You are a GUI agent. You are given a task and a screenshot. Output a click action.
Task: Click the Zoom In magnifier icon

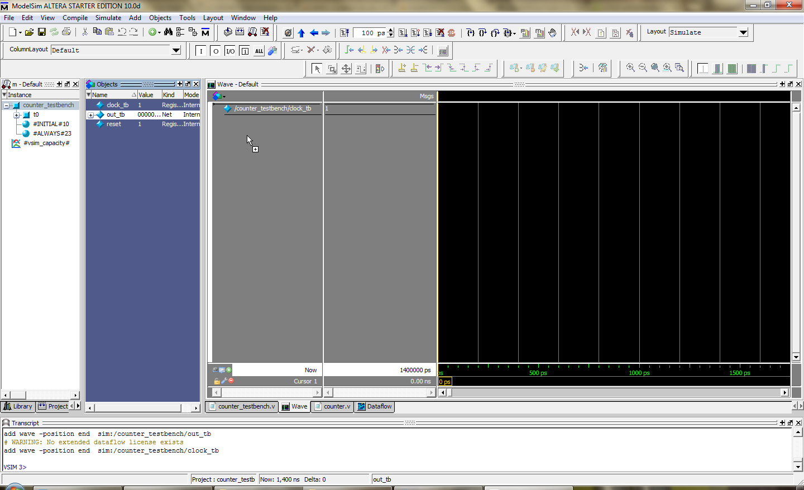(x=630, y=68)
